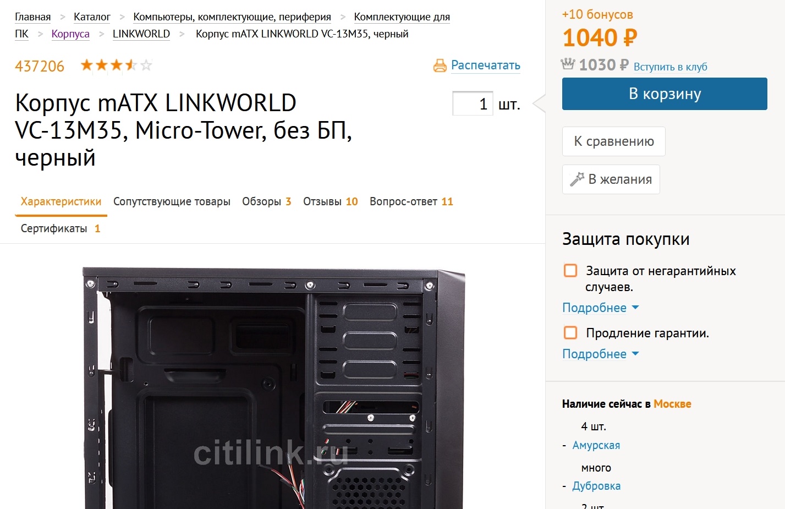Click the crown icon beside club price
This screenshot has width=785, height=509.
tap(568, 64)
